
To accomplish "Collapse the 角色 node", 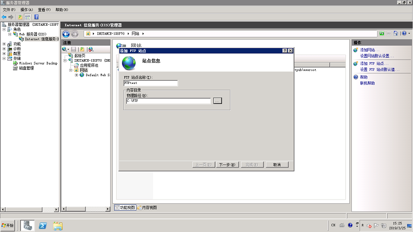I will tap(4, 30).
